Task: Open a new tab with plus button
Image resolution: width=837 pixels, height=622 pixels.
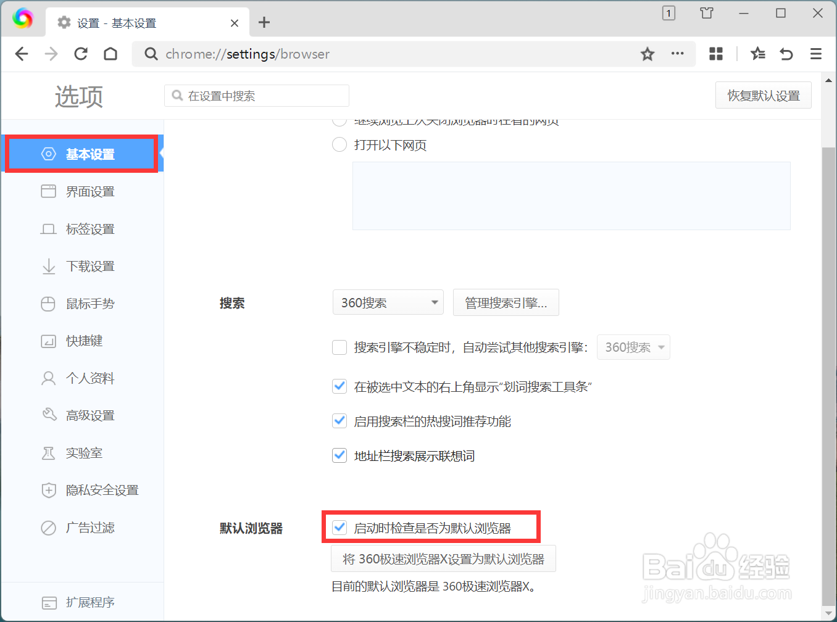Action: [x=264, y=23]
